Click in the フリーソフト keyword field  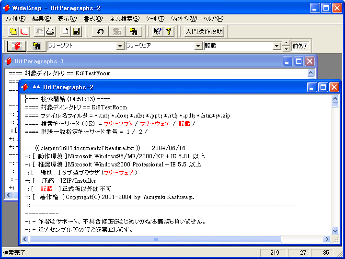[x=82, y=46]
